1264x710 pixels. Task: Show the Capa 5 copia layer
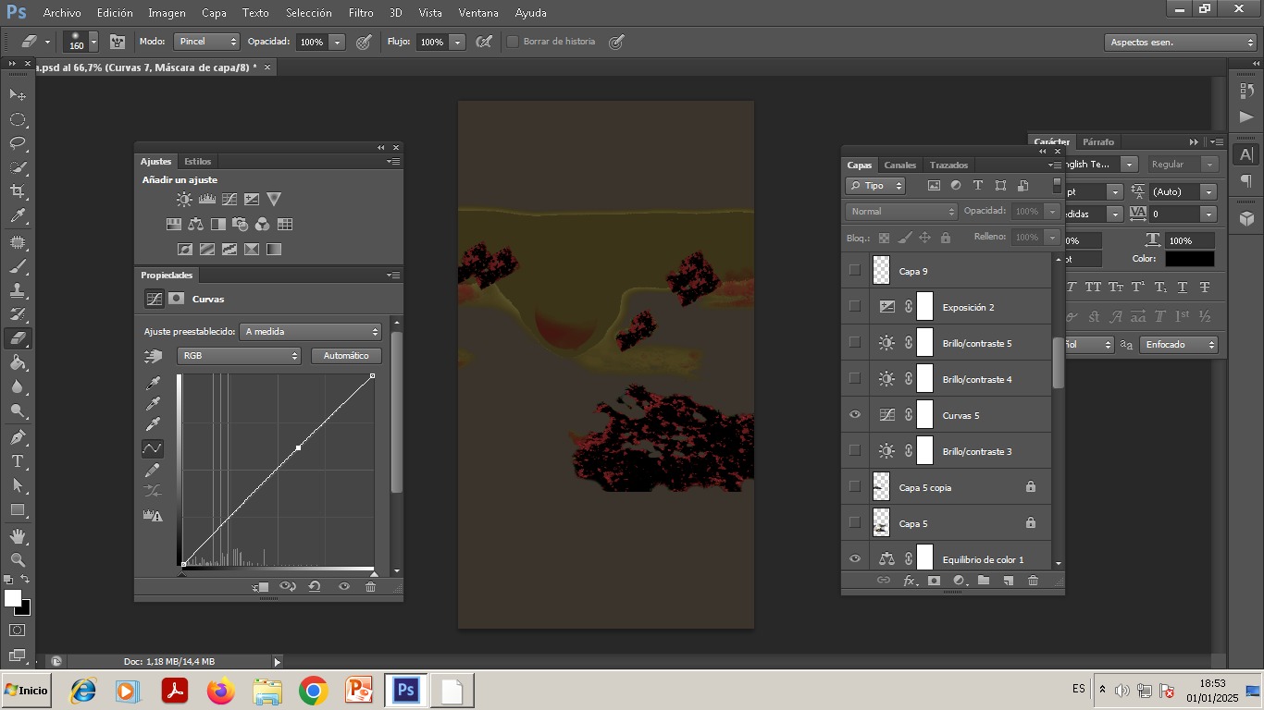pyautogui.click(x=855, y=487)
